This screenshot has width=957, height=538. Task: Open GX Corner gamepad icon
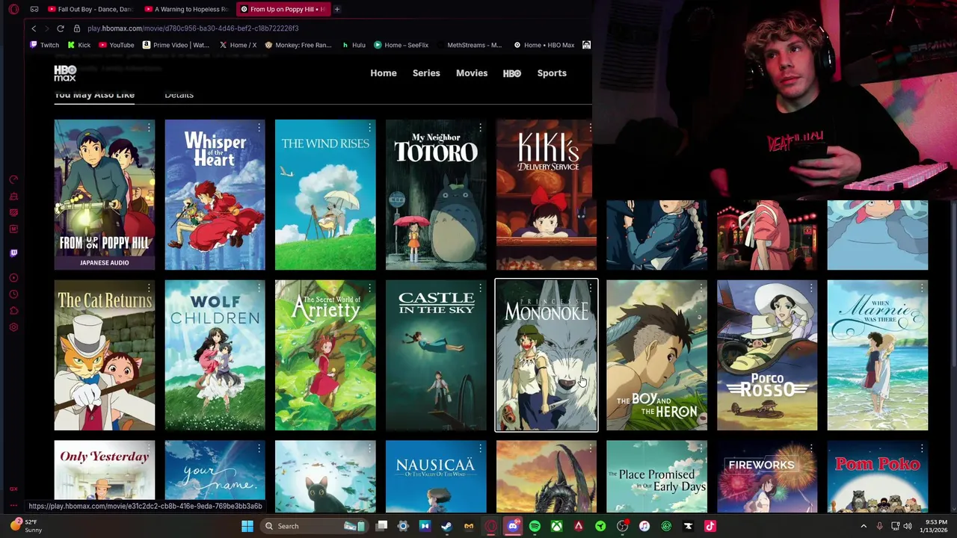coord(34,9)
